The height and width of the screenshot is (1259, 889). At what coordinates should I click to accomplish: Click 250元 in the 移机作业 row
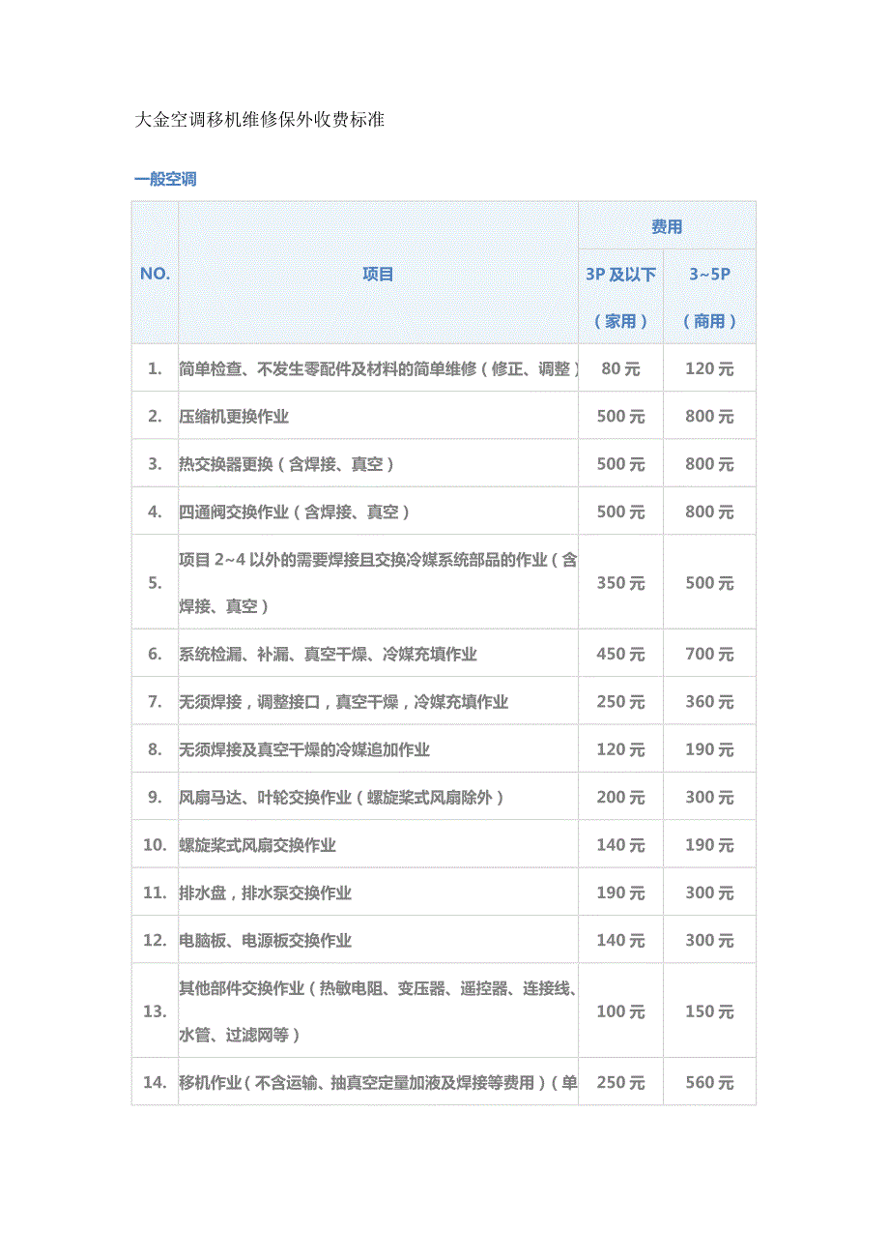(620, 1083)
